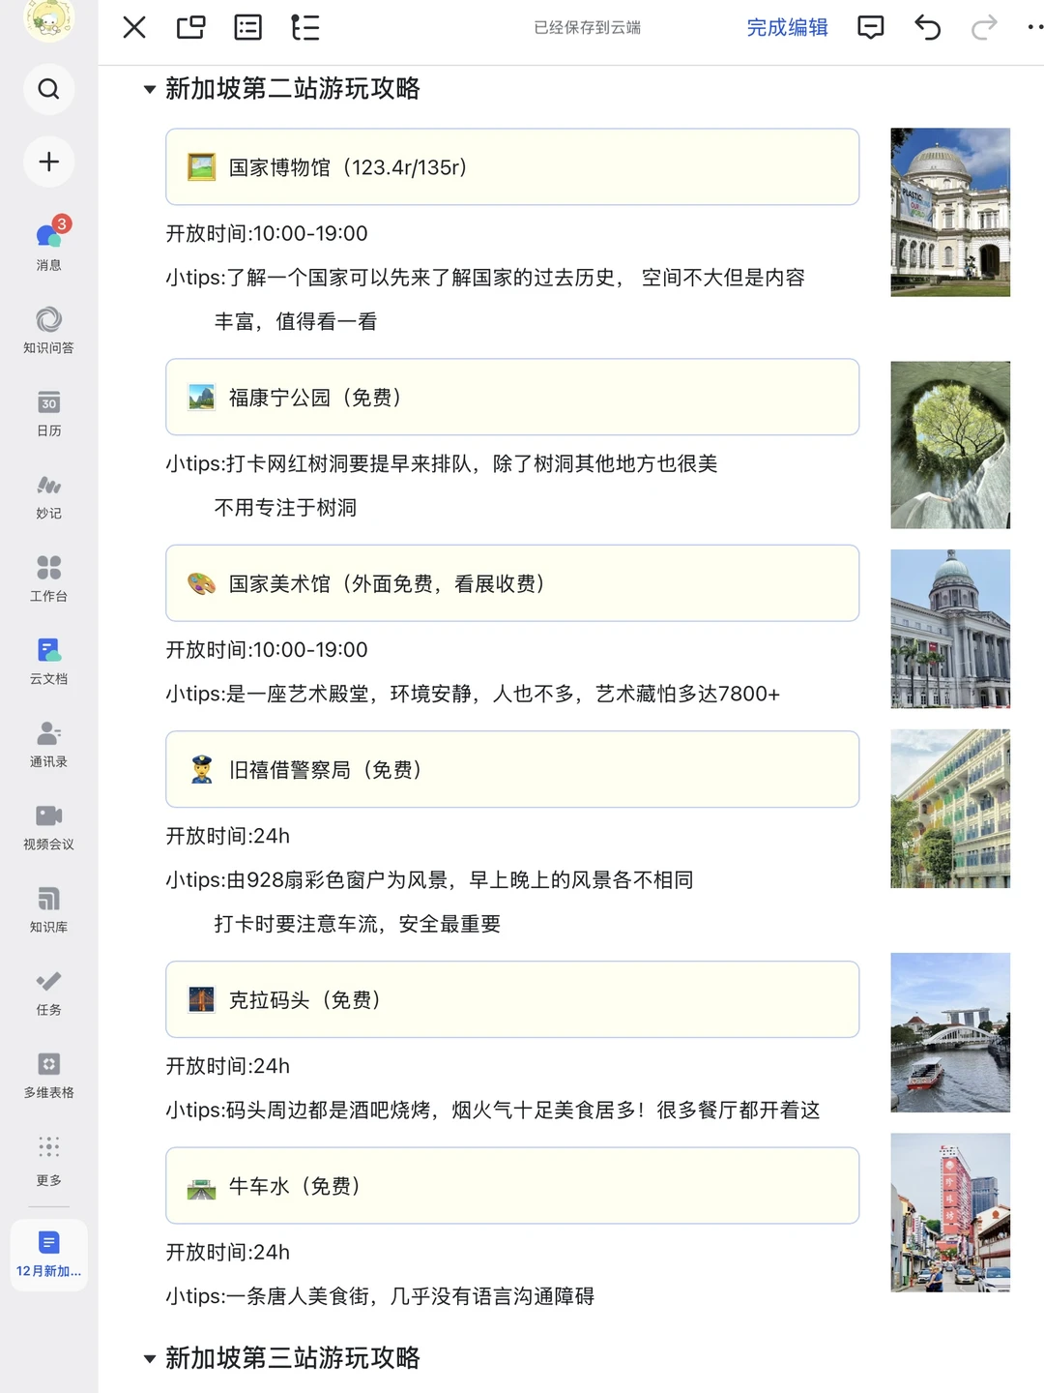Screen dimensions: 1044x1393
Task: Toggle the heading tree structure icon
Action: tap(305, 27)
